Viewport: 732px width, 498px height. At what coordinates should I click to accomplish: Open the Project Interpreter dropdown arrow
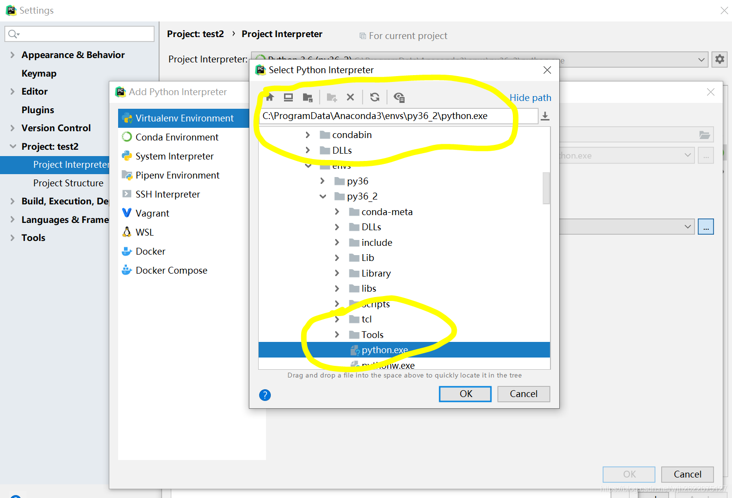pos(701,60)
